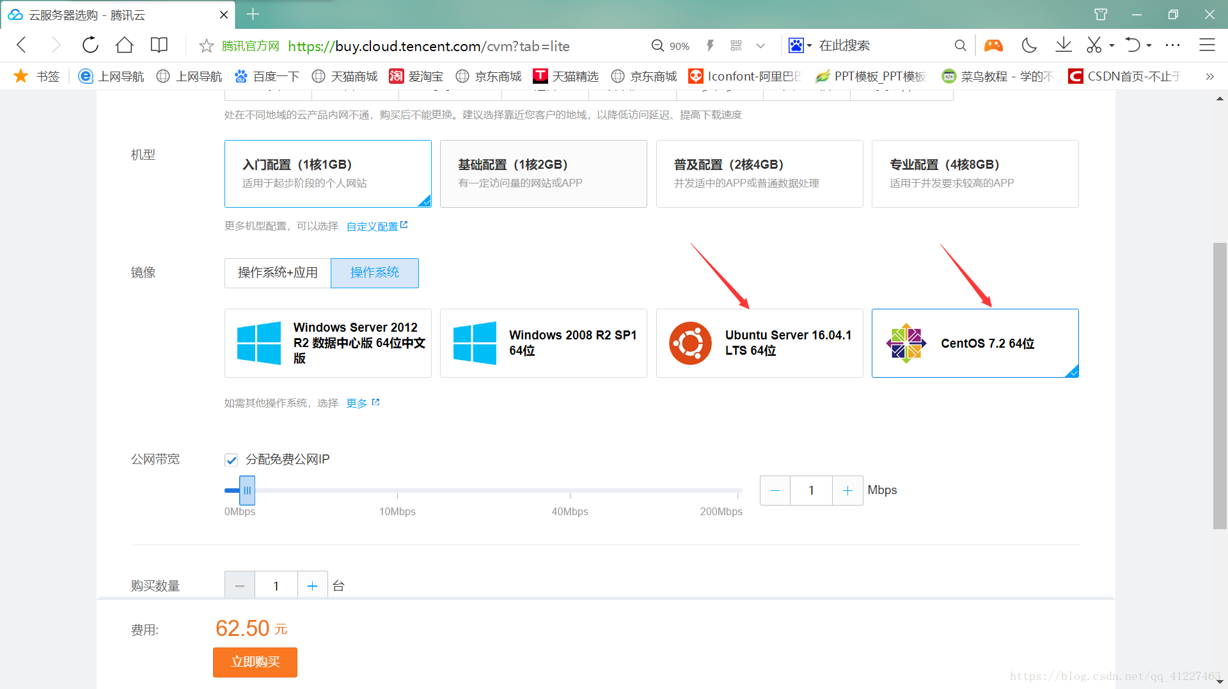
Task: Expand the bookmarks bar overflow chevron
Action: 1209,76
